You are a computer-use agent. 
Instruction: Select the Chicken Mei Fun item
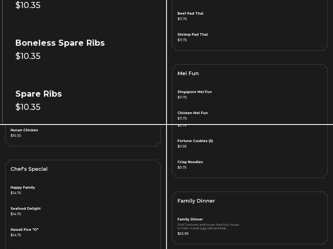click(192, 113)
